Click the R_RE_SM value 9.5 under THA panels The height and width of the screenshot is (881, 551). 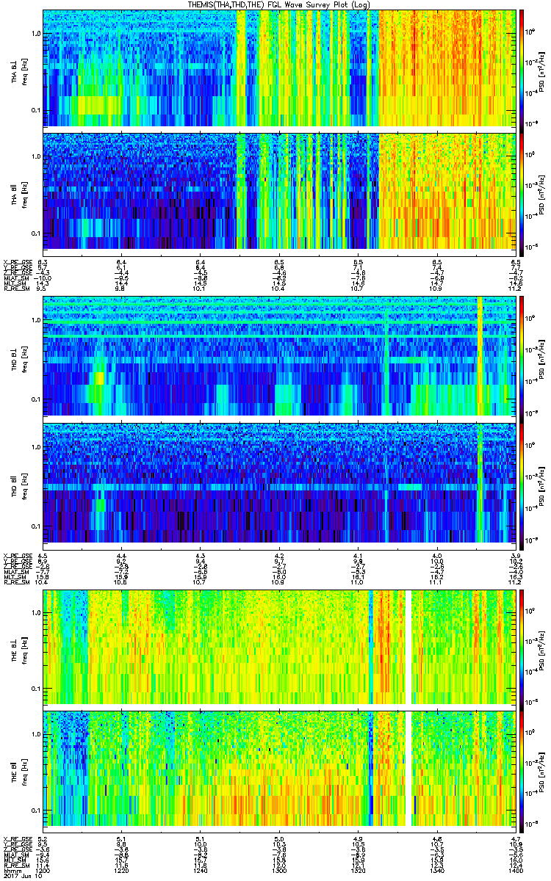(43, 289)
